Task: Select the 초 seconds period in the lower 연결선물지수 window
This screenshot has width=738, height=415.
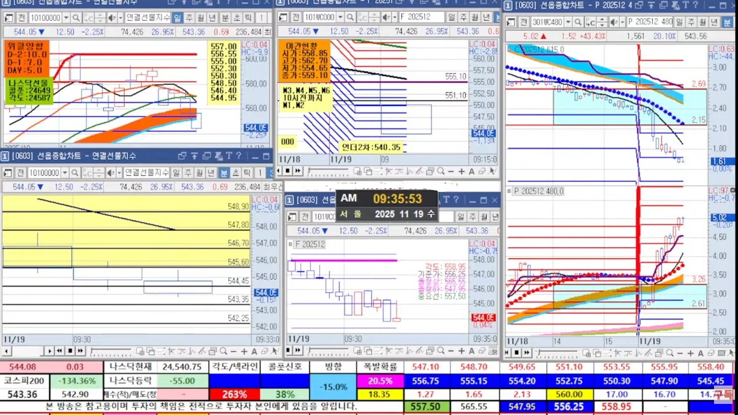Action: pos(235,173)
